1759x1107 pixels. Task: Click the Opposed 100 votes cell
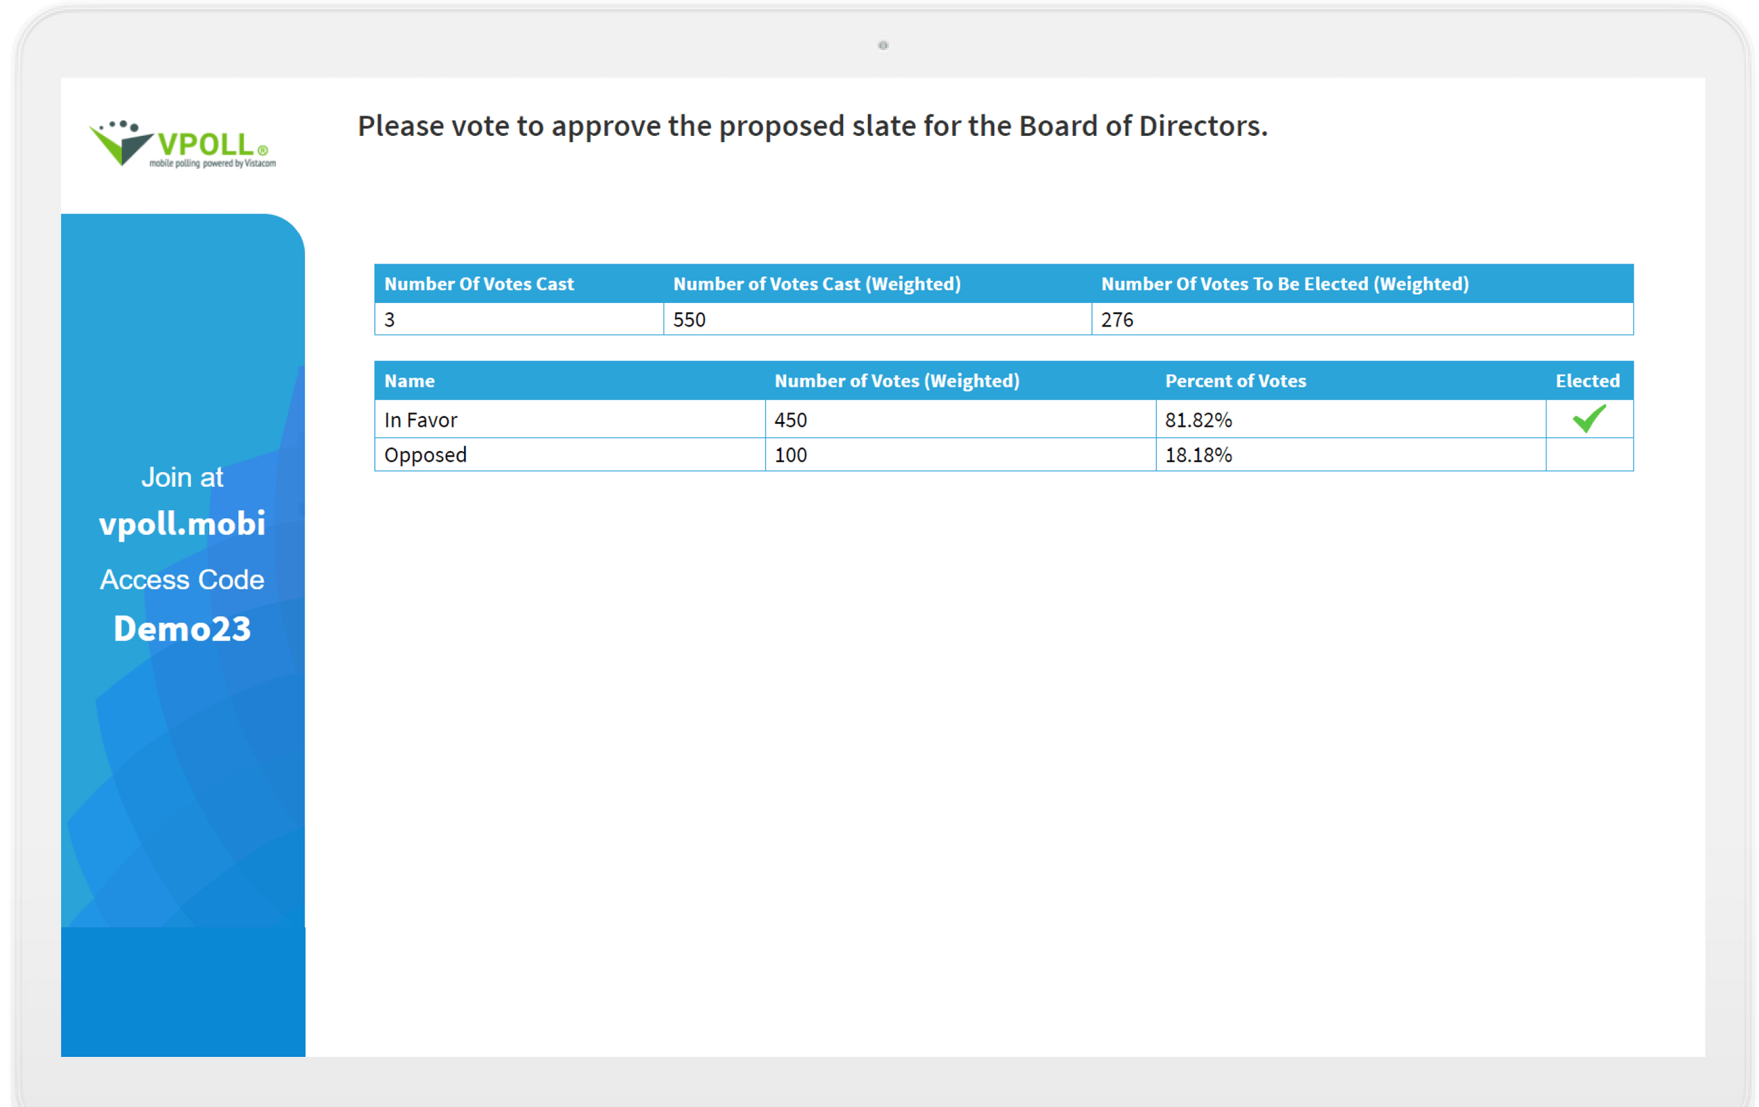click(791, 455)
